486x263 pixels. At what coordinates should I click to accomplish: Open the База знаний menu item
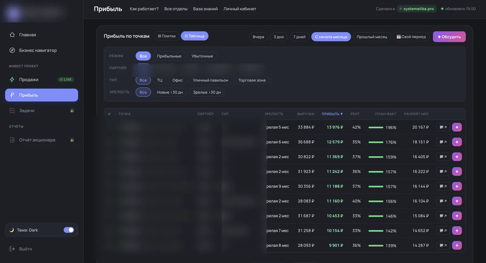[x=205, y=9]
